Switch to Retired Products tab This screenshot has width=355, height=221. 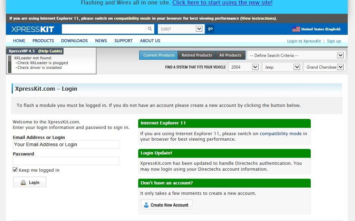(196, 55)
